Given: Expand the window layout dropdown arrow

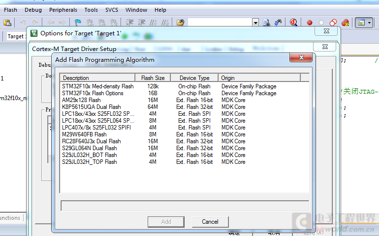Looking at the screenshot, I should [369, 23].
